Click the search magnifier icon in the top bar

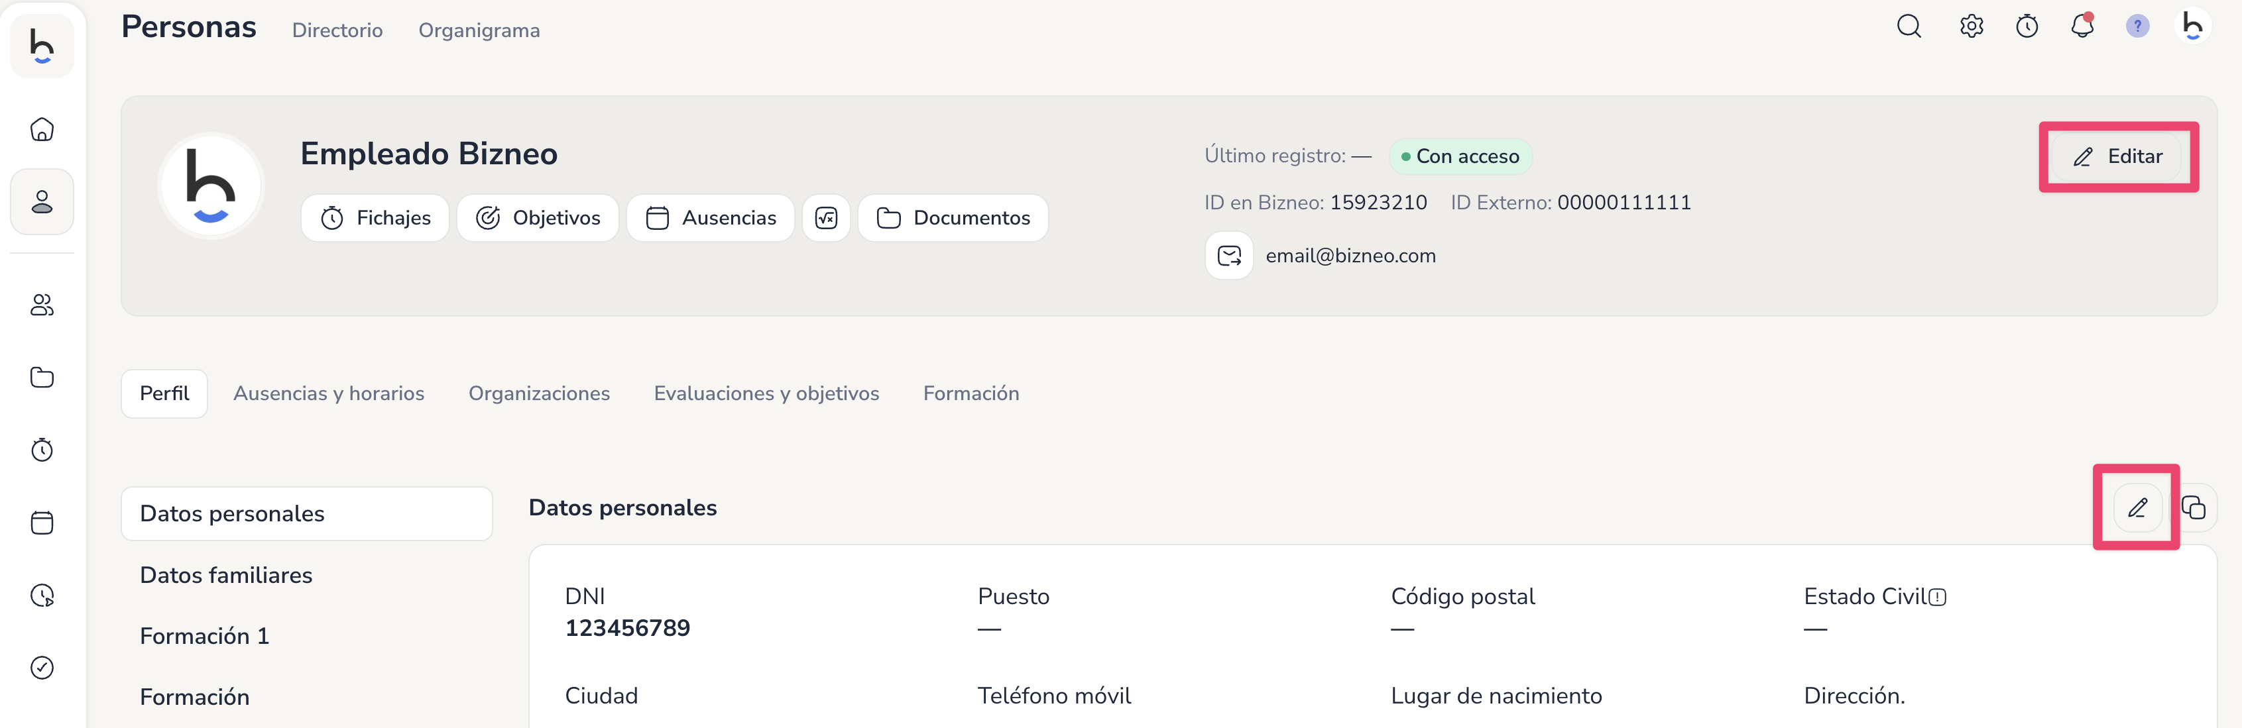tap(1909, 27)
